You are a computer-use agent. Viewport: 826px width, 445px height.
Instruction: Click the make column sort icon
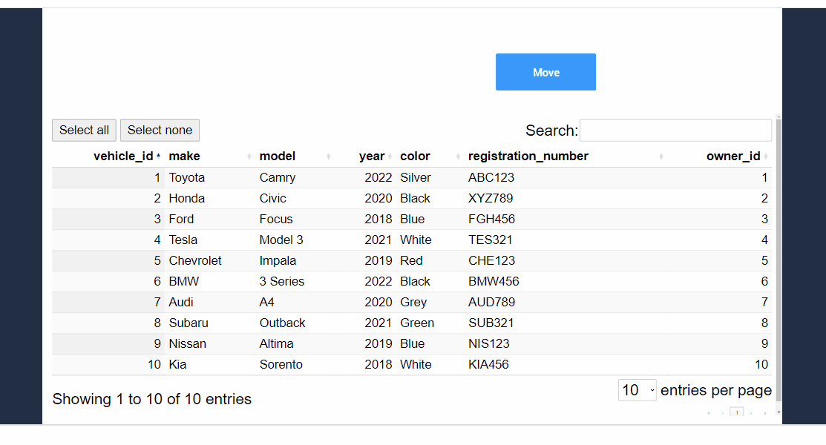[249, 156]
